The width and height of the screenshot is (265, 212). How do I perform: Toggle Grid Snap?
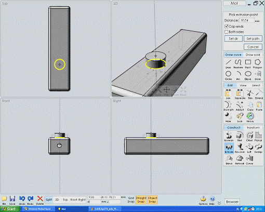[x=131, y=200]
